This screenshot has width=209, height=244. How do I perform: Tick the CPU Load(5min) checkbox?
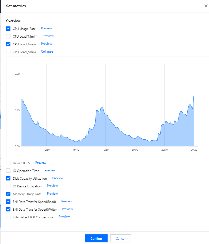[8, 52]
